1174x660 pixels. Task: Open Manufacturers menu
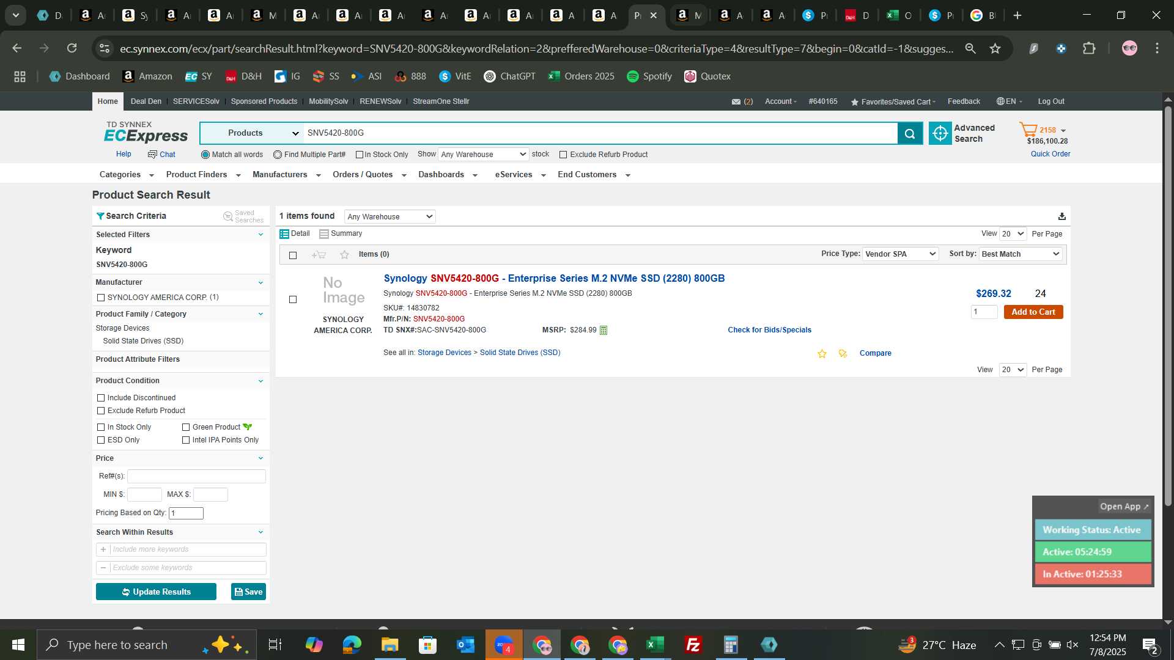coord(286,175)
